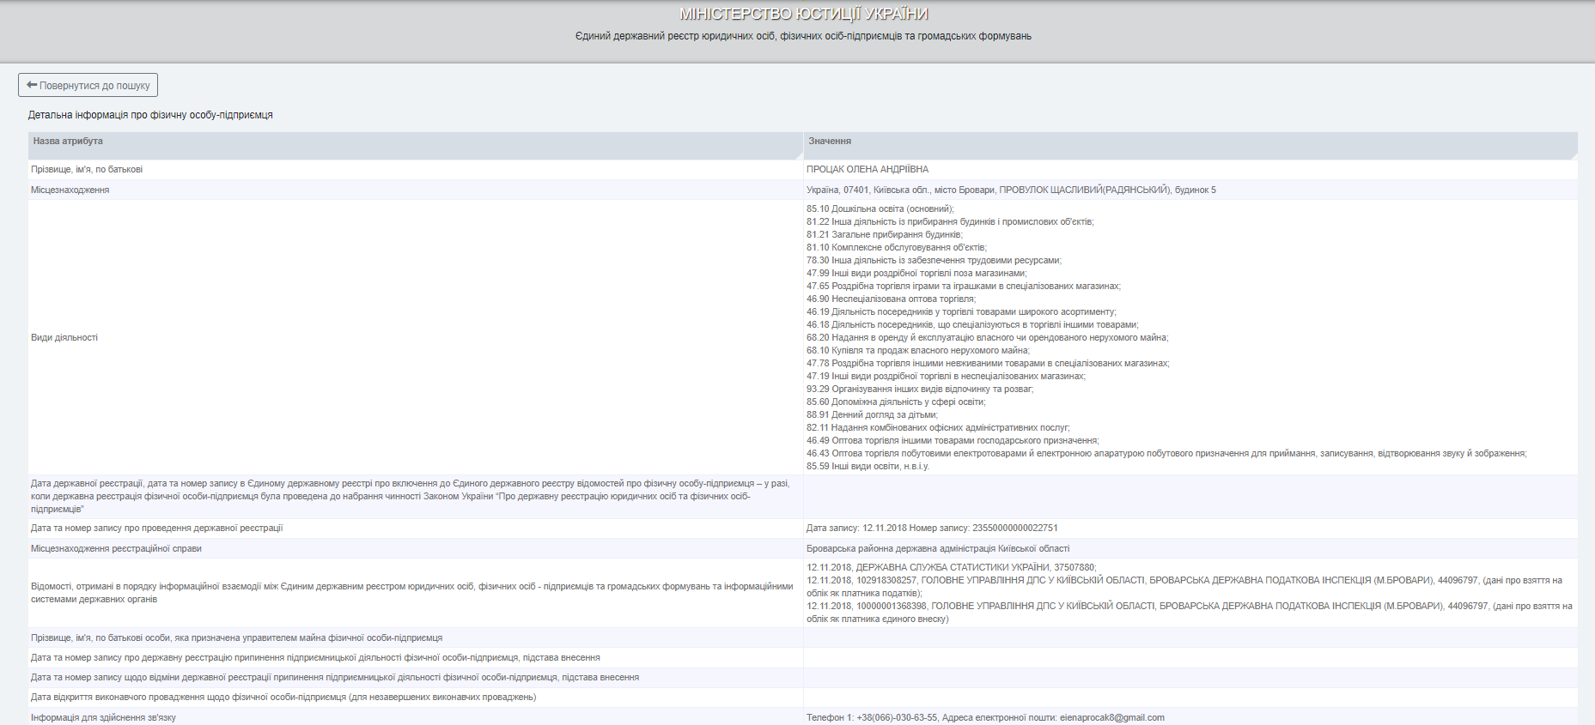Click the Назва атрибута column header

click(68, 141)
